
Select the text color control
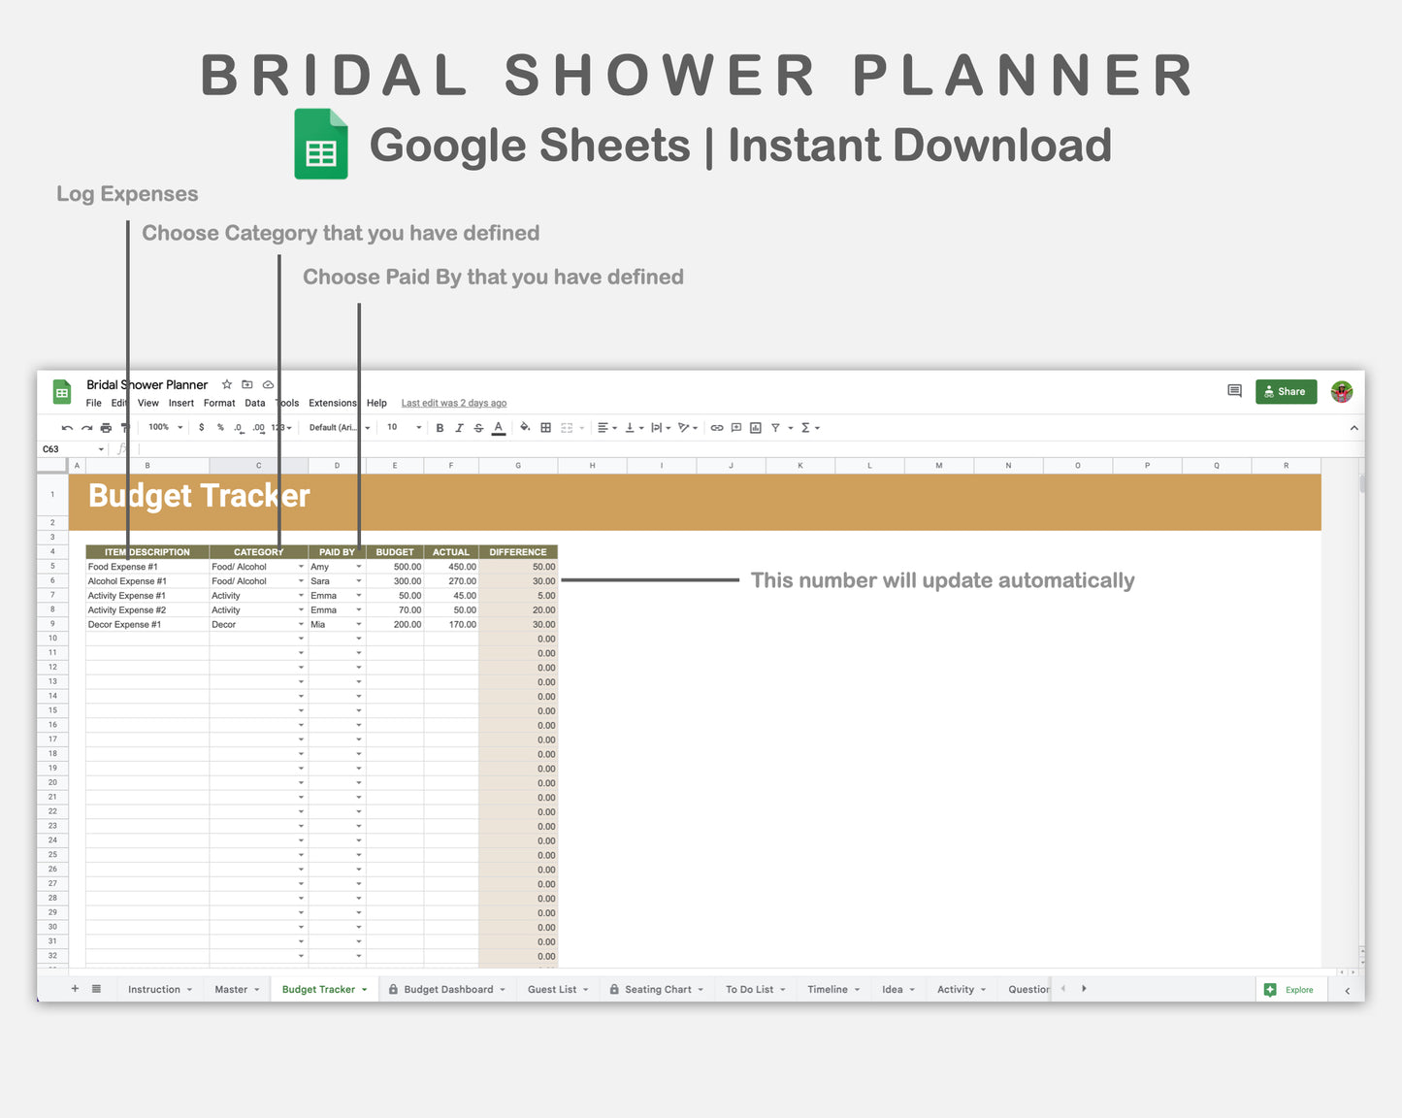[498, 427]
